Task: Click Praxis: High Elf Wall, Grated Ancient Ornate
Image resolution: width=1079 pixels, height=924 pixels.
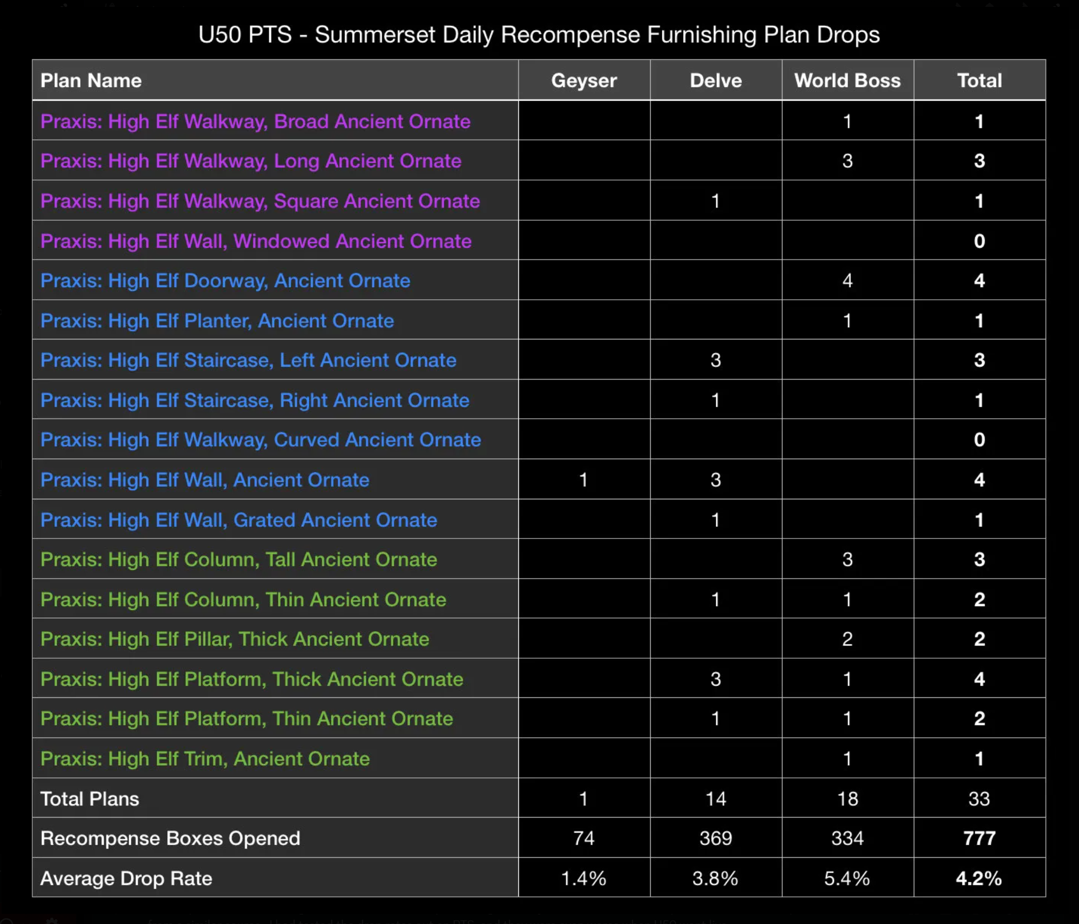Action: pos(239,519)
